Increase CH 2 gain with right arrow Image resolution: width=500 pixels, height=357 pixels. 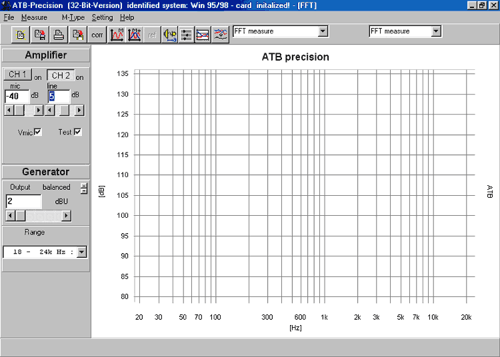tap(79, 111)
